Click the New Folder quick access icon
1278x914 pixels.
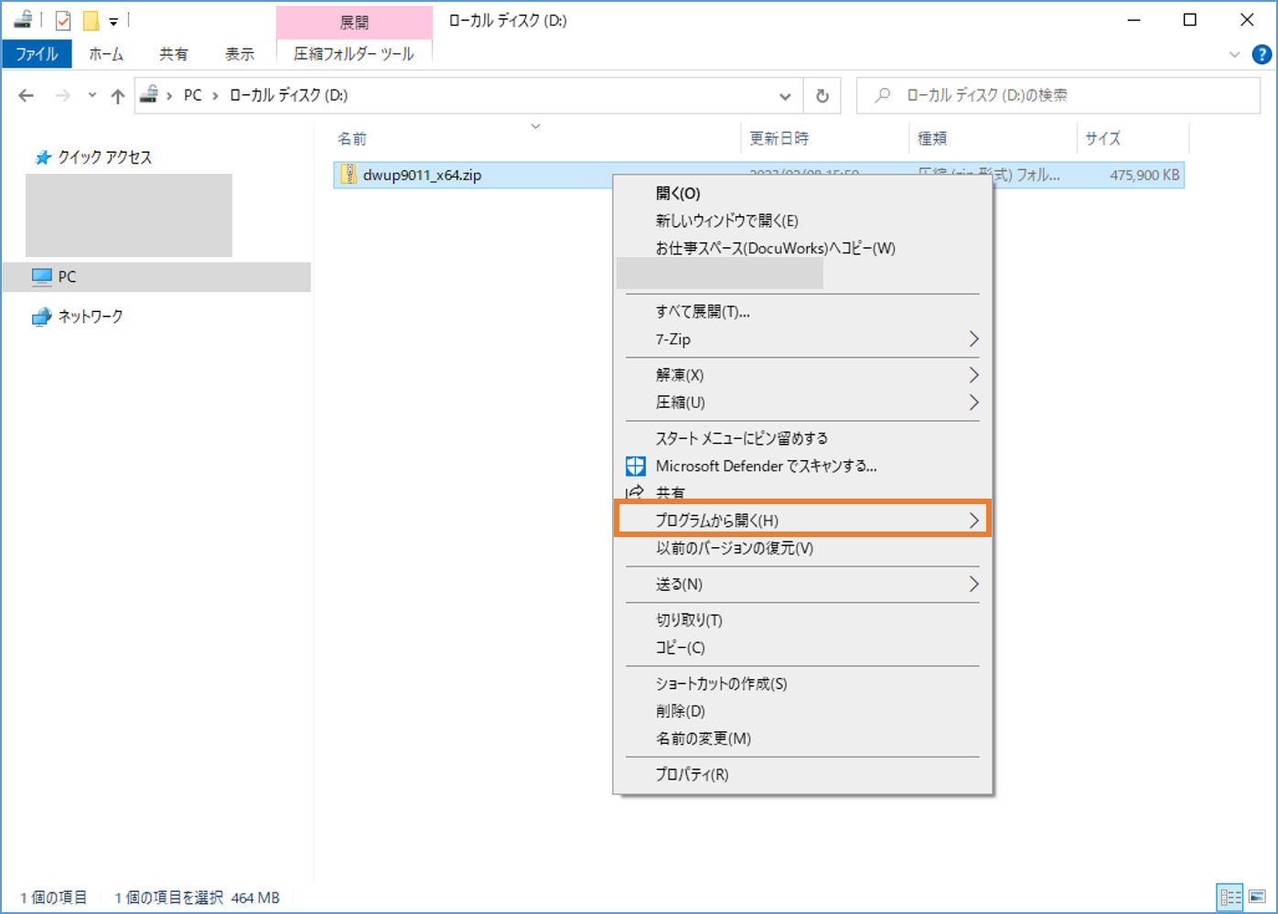pos(90,20)
